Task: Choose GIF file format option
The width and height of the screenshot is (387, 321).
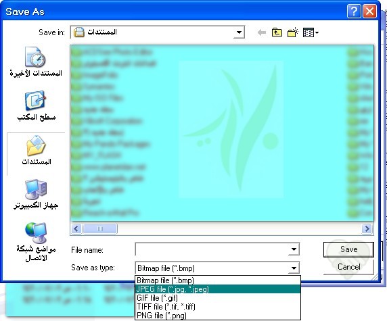Action: (218, 298)
